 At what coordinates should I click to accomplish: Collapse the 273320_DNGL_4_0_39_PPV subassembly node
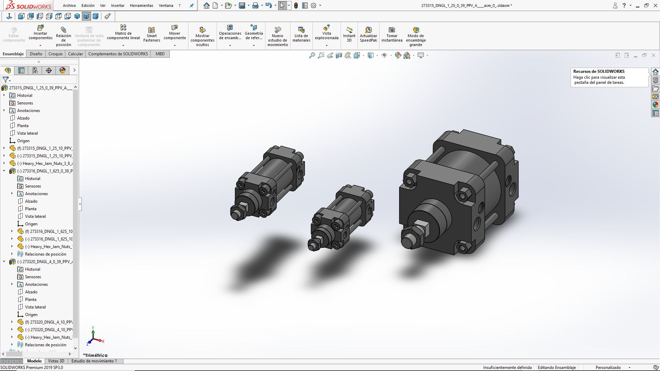4,262
